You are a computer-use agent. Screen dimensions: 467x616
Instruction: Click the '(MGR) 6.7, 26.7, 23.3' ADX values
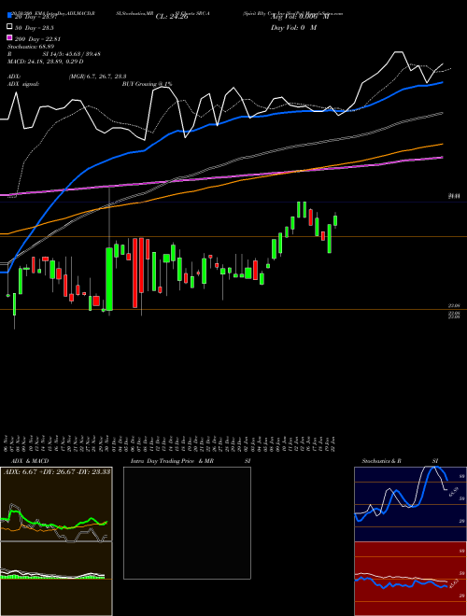click(97, 77)
